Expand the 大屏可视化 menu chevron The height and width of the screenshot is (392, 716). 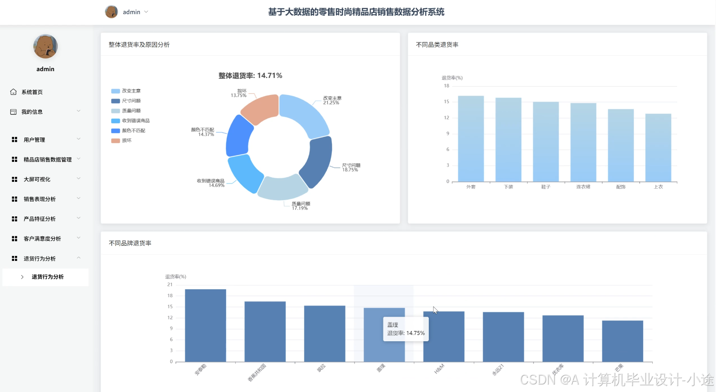pyautogui.click(x=79, y=179)
